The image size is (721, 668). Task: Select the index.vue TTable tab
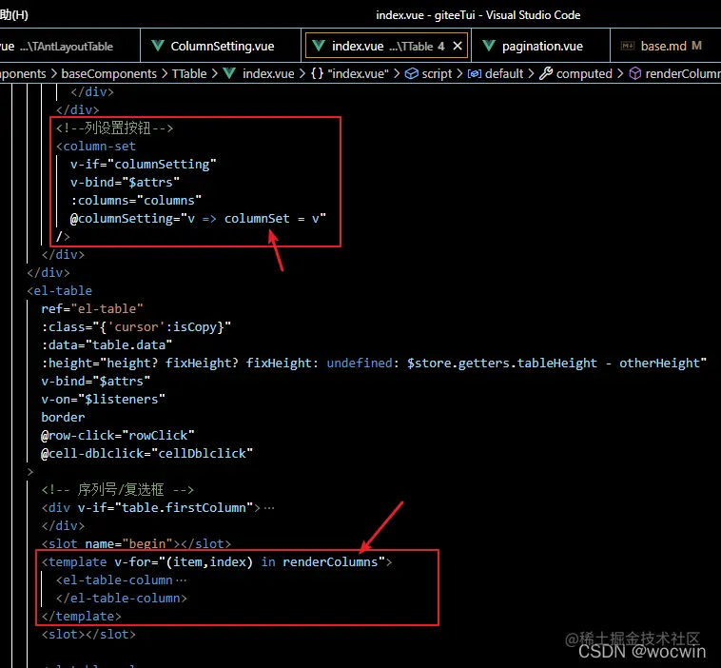point(387,46)
